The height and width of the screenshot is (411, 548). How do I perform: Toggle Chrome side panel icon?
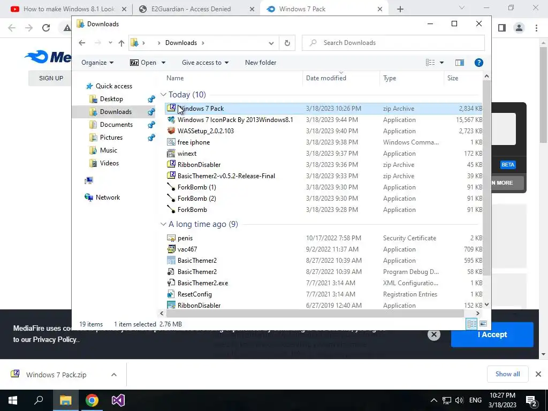pyautogui.click(x=502, y=28)
